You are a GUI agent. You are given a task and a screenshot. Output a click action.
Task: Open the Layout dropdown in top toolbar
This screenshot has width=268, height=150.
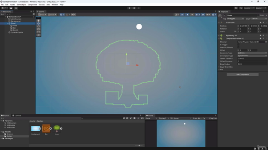pyautogui.click(x=261, y=8)
